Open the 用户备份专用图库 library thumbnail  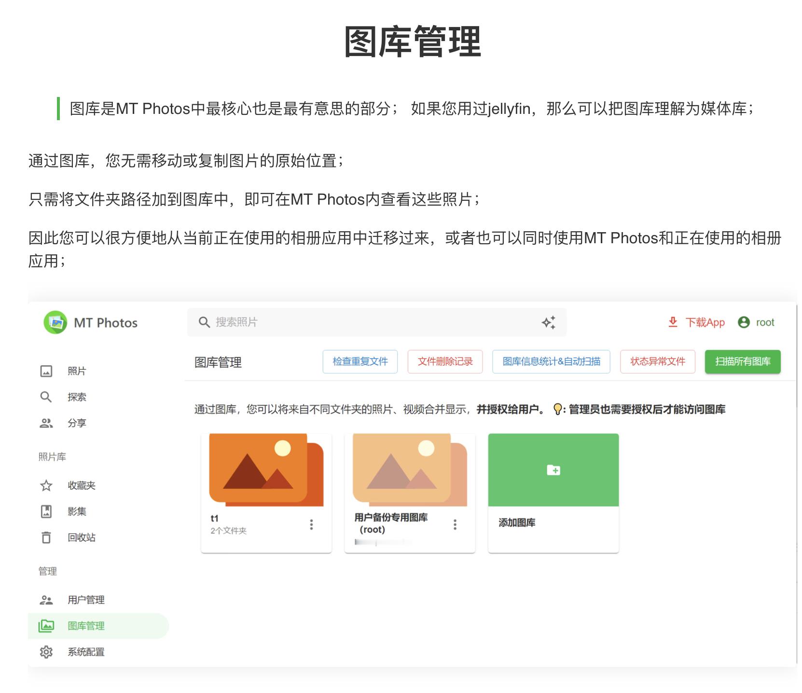410,470
